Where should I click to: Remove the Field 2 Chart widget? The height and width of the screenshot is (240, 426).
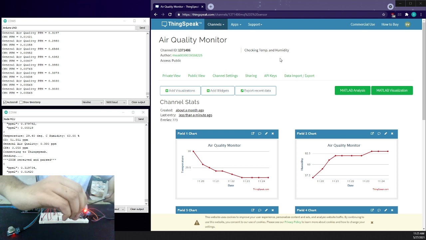click(x=392, y=134)
